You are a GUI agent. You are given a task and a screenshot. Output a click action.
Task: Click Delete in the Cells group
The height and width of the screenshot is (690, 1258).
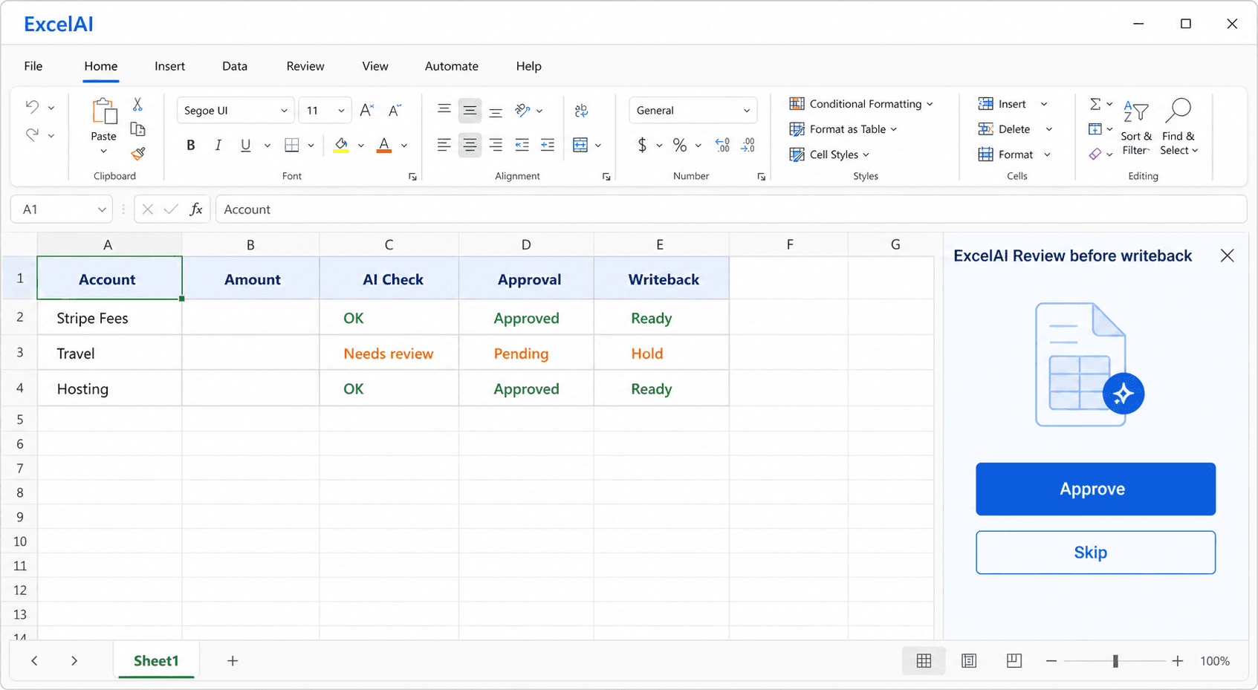(x=1015, y=129)
